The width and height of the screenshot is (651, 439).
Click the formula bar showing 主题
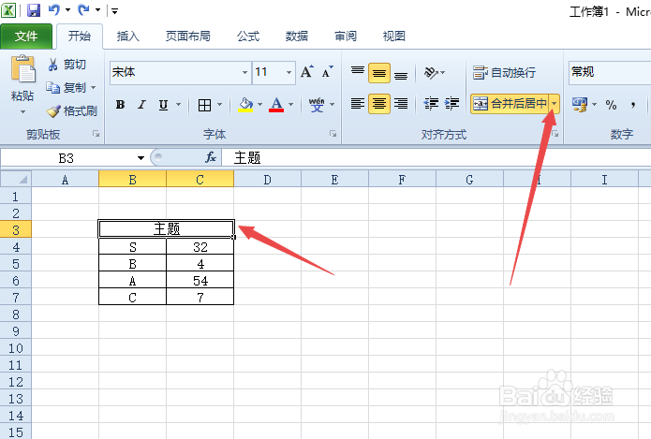coord(436,157)
